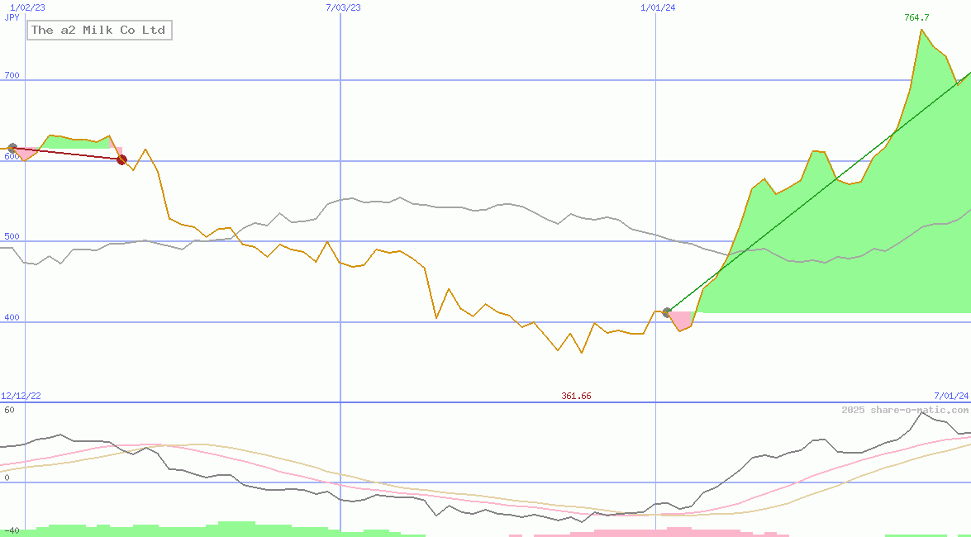Click the 400 price axis label

coord(12,317)
